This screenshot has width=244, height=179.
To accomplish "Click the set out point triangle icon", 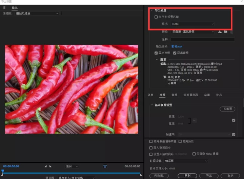I will (50, 166).
